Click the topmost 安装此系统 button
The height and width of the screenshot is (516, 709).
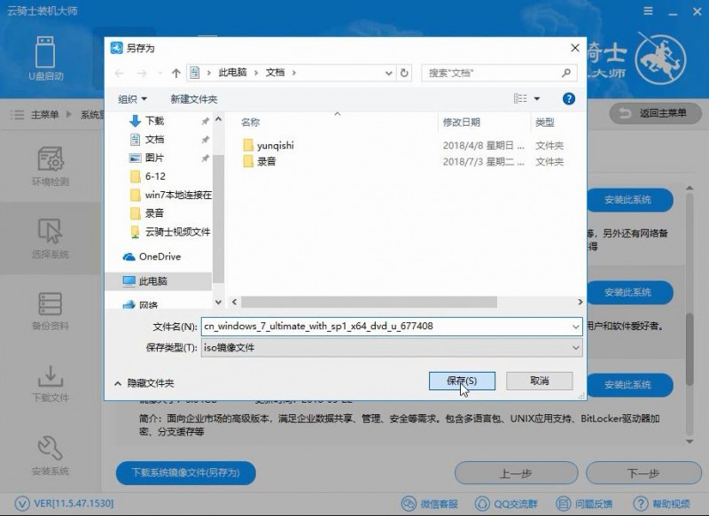point(629,200)
